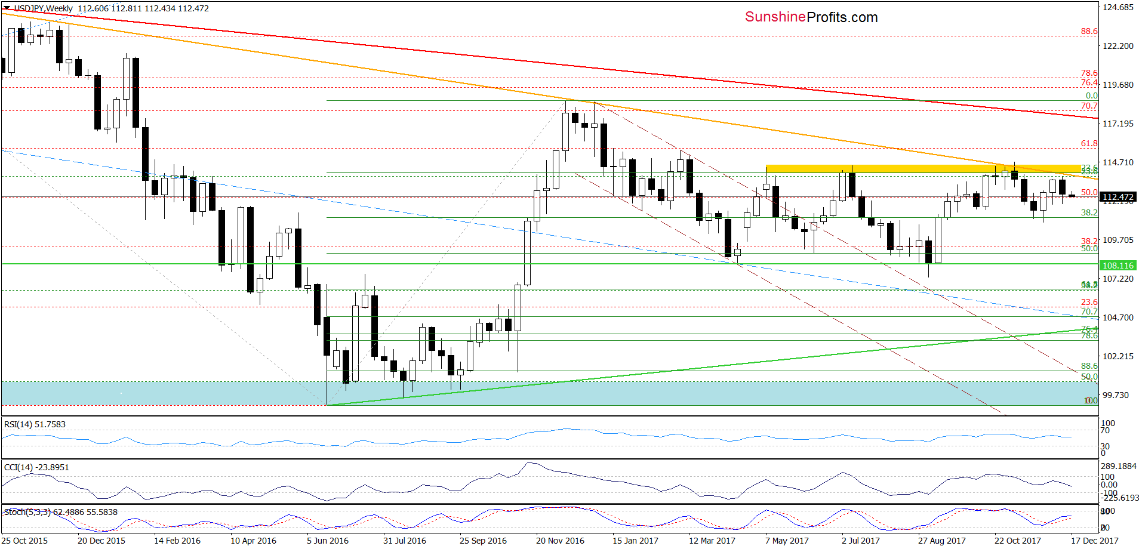Click the 104.700 price axis label
Viewport: 1139px width, 549px height.
(1118, 317)
